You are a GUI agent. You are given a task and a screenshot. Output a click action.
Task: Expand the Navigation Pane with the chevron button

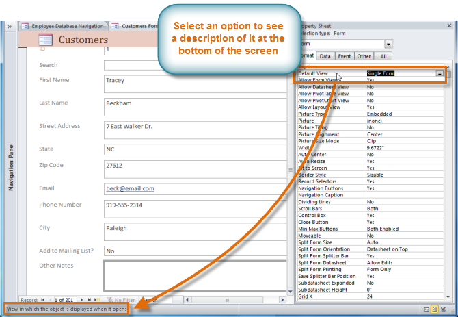10,27
